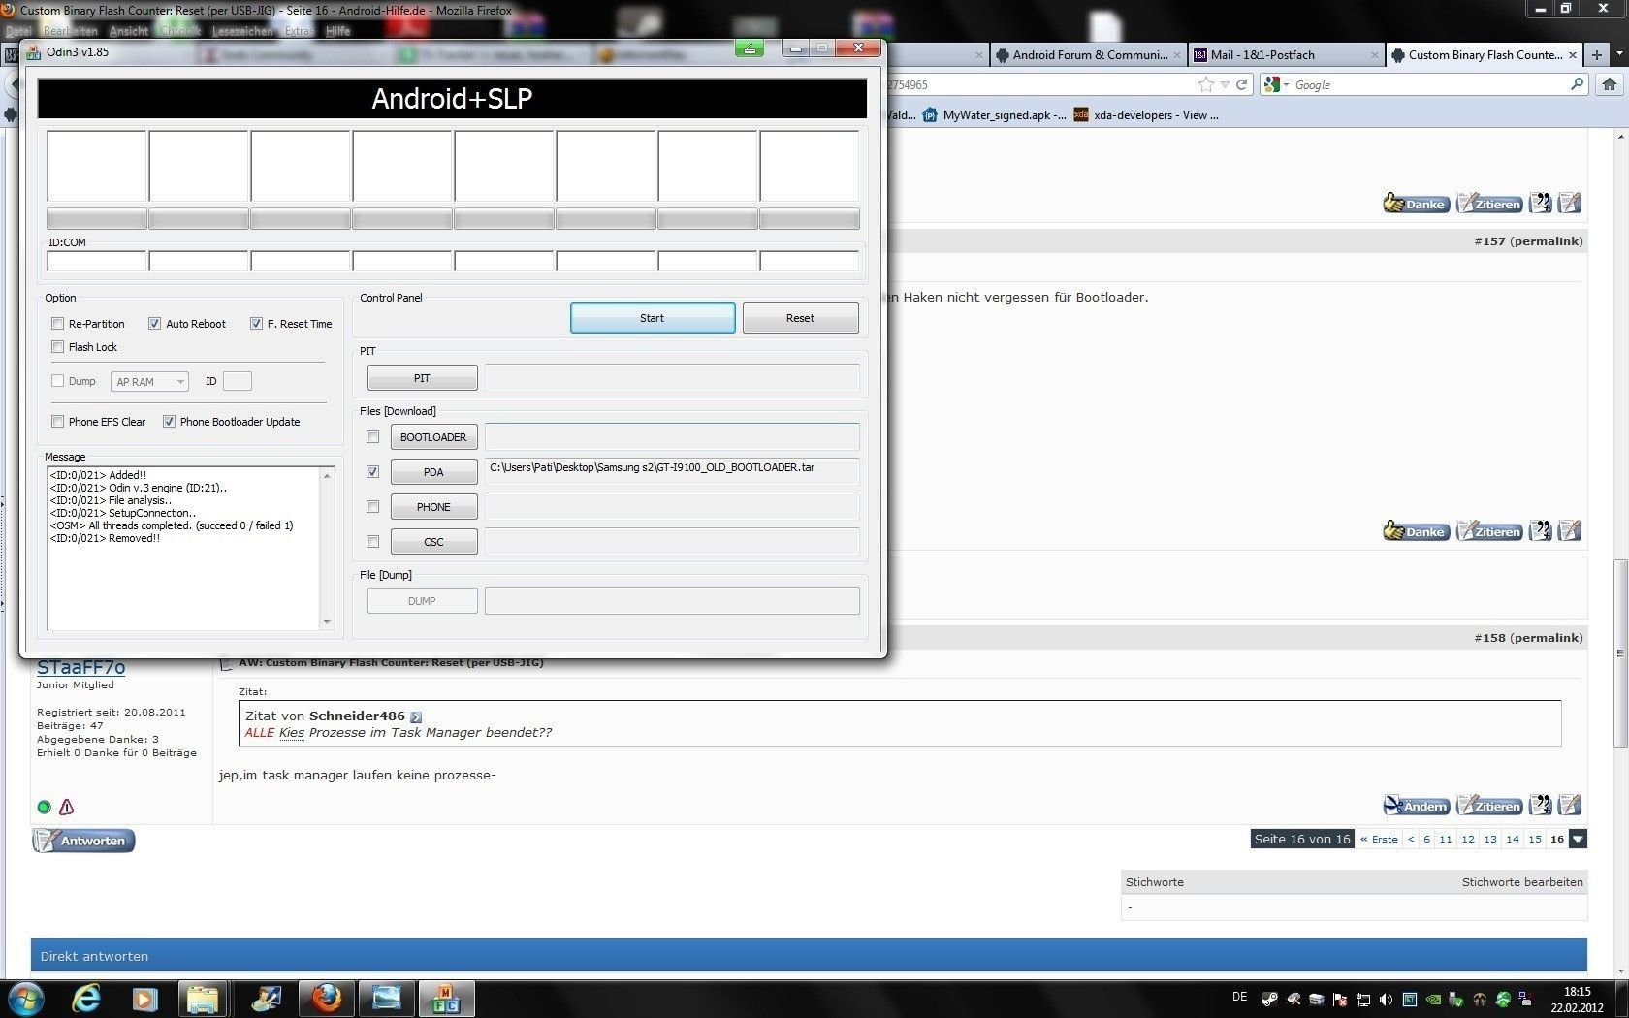Launch Internet Explorer from taskbar
Viewport: 1629px width, 1018px height.
coord(86,998)
